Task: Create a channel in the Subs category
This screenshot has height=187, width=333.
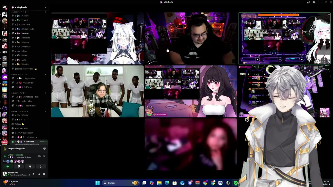Action: 46,93
